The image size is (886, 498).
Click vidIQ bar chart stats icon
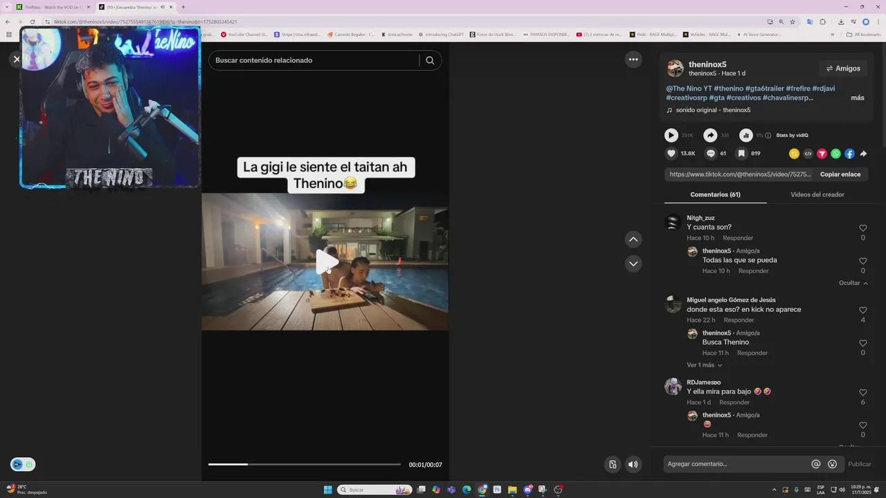click(x=745, y=136)
